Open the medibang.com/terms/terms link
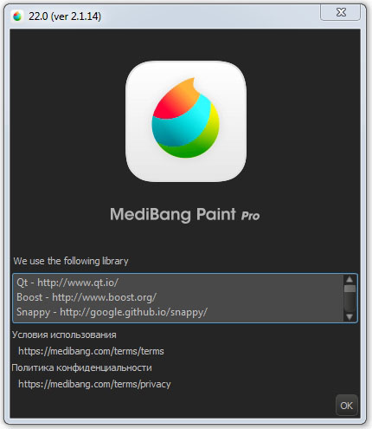This screenshot has height=429, width=372. point(91,351)
